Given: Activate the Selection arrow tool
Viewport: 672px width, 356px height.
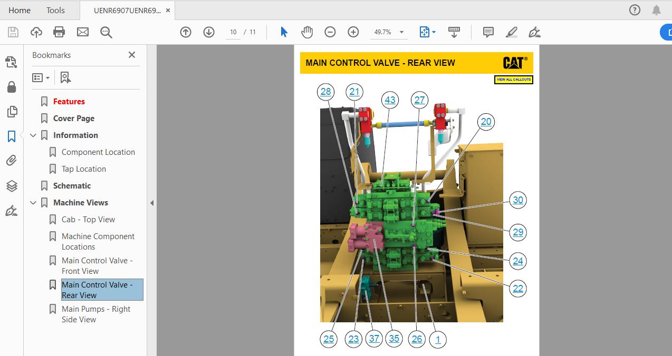Looking at the screenshot, I should point(284,32).
